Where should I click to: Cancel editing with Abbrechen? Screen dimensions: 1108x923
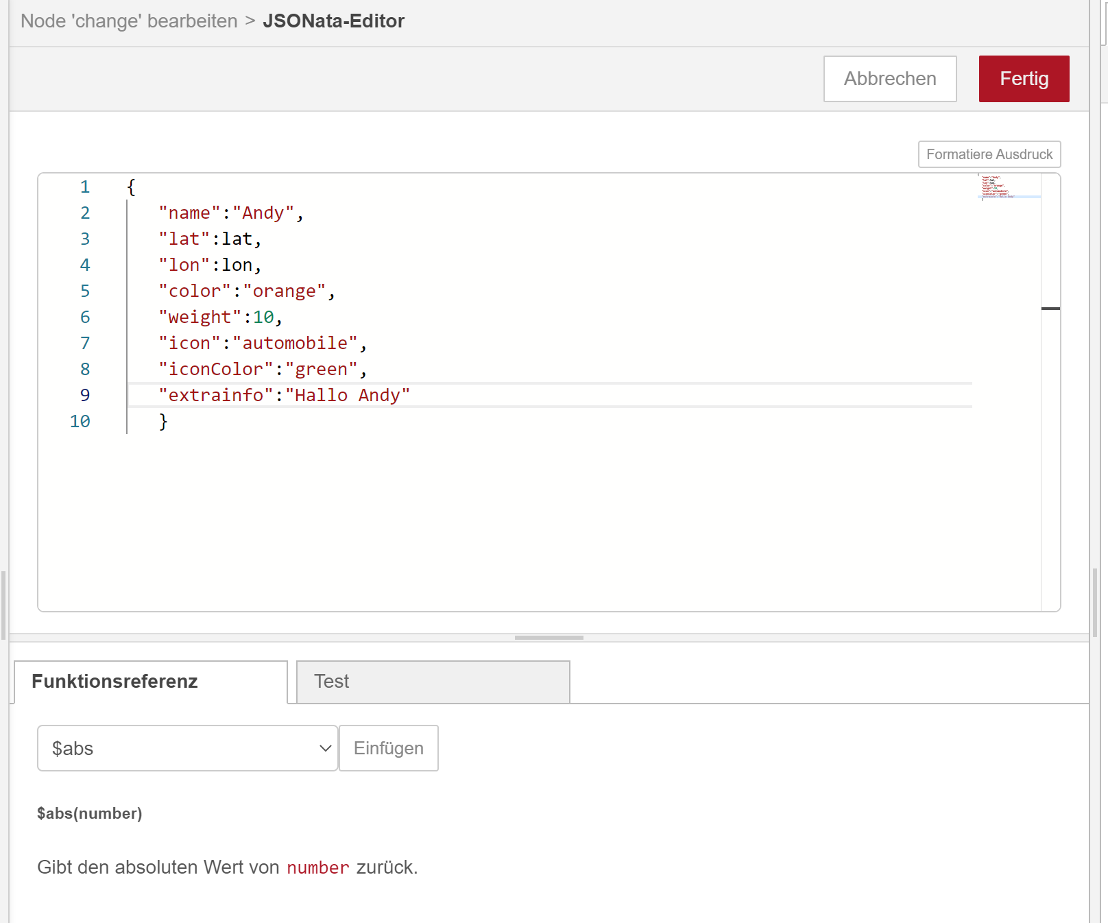click(x=890, y=79)
